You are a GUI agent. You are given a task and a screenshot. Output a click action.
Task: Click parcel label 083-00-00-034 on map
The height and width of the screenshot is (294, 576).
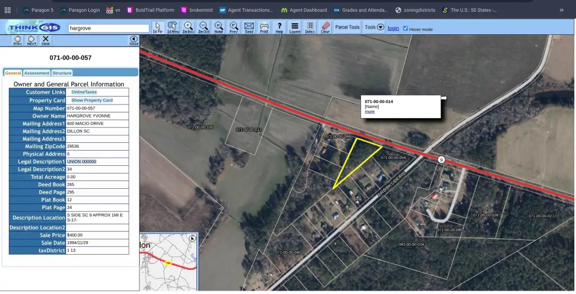[411, 244]
